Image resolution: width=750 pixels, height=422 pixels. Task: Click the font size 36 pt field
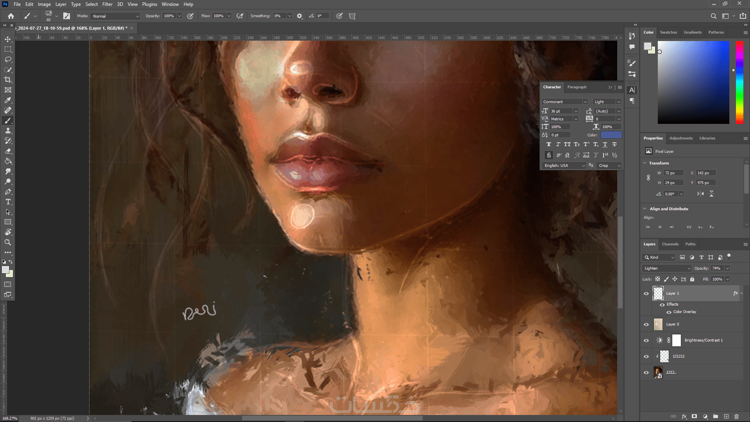(561, 111)
